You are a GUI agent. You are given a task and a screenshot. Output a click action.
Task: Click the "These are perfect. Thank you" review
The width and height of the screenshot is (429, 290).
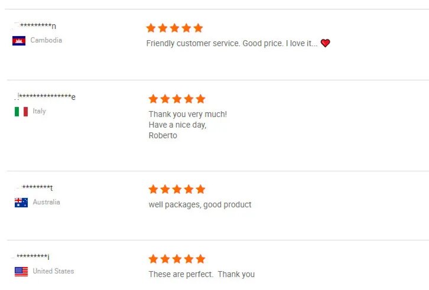(x=201, y=274)
